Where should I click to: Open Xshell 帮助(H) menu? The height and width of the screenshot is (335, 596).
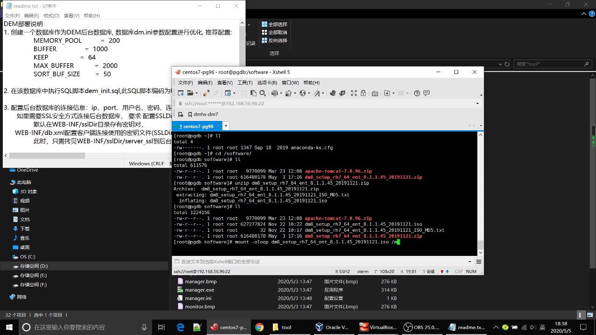(312, 83)
